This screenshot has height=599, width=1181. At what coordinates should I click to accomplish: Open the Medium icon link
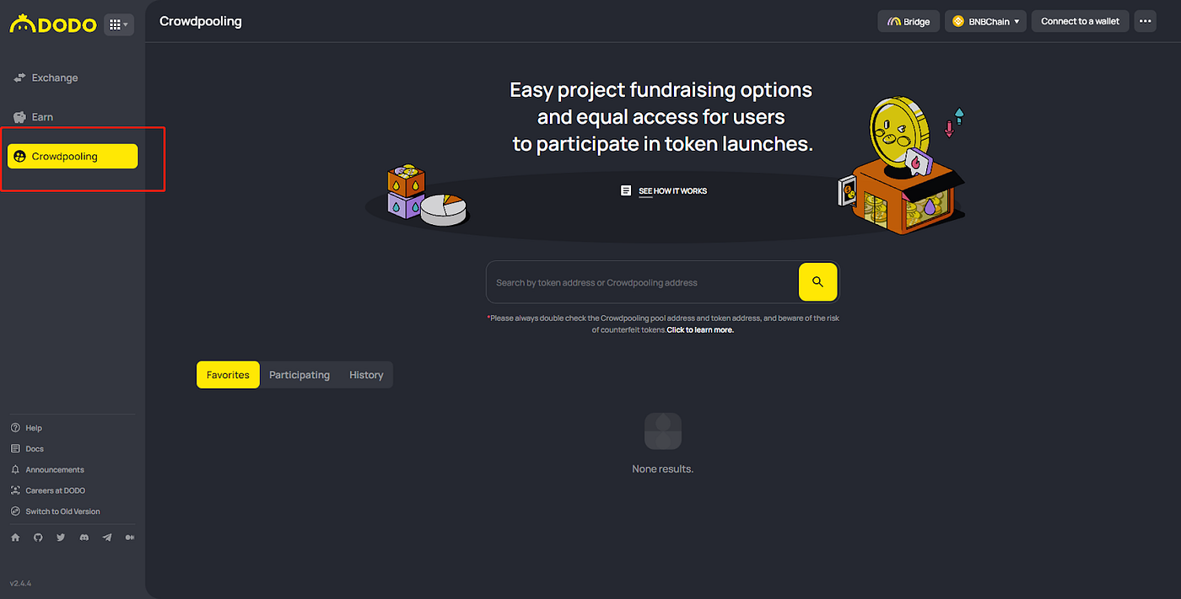tap(130, 537)
